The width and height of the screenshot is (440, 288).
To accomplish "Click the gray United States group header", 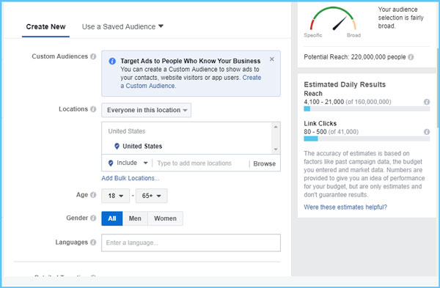I will [x=127, y=131].
